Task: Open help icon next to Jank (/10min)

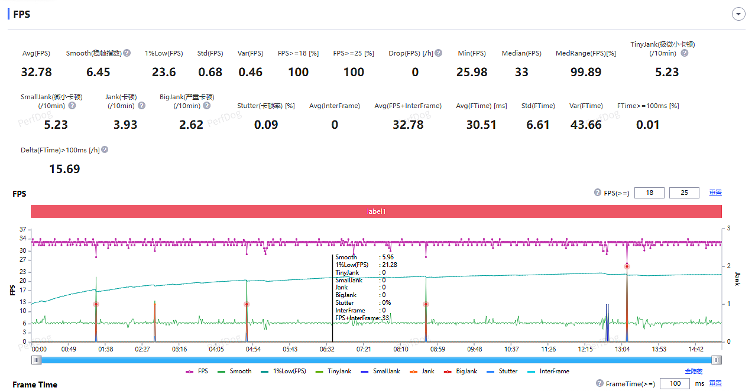Action: pyautogui.click(x=141, y=106)
